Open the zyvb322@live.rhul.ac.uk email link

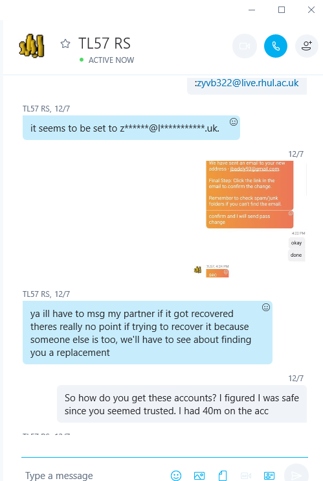coord(247,83)
